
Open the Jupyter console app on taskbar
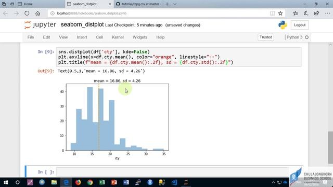tap(186, 182)
